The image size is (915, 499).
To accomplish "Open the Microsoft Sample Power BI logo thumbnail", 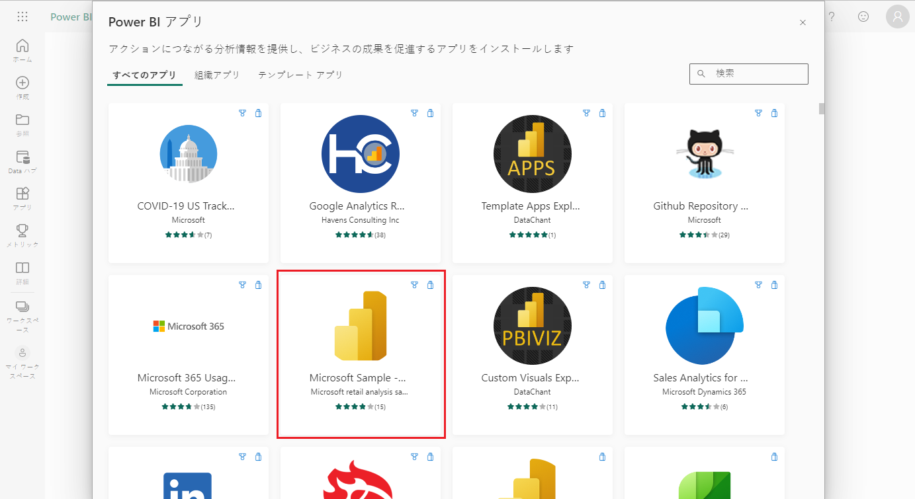I will tap(361, 326).
